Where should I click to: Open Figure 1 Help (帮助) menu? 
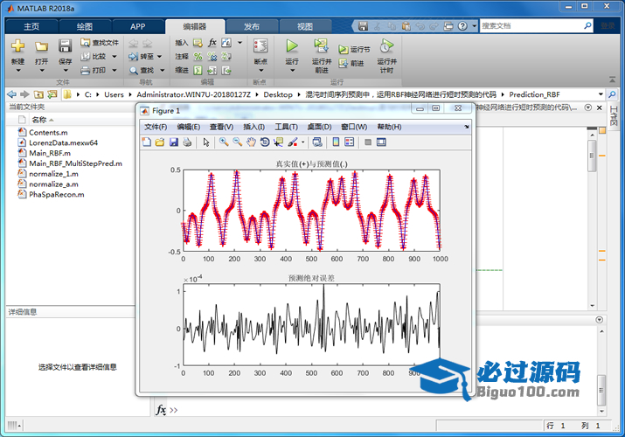(389, 127)
